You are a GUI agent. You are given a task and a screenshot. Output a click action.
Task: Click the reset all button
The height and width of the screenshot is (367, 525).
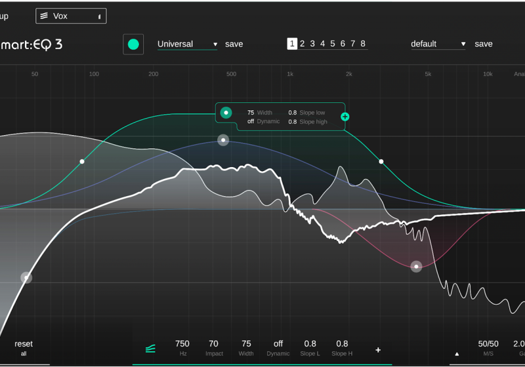[24, 347]
